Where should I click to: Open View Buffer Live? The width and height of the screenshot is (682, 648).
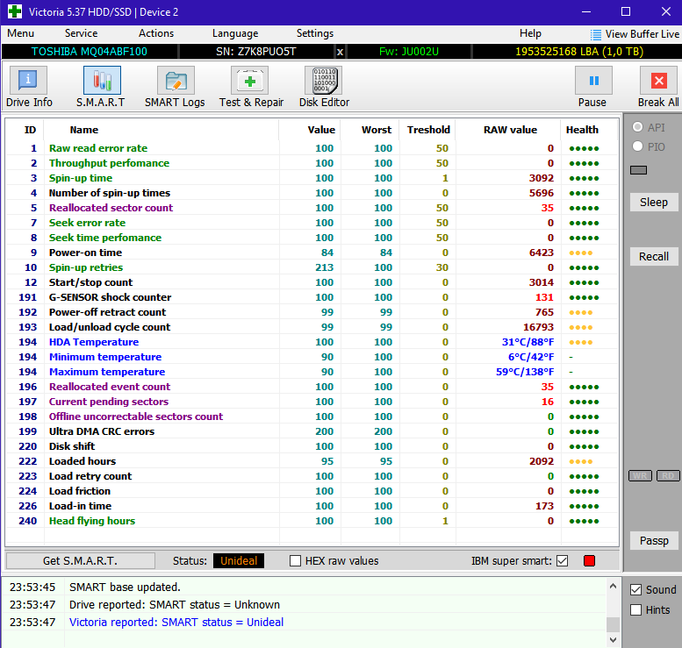[x=635, y=33]
